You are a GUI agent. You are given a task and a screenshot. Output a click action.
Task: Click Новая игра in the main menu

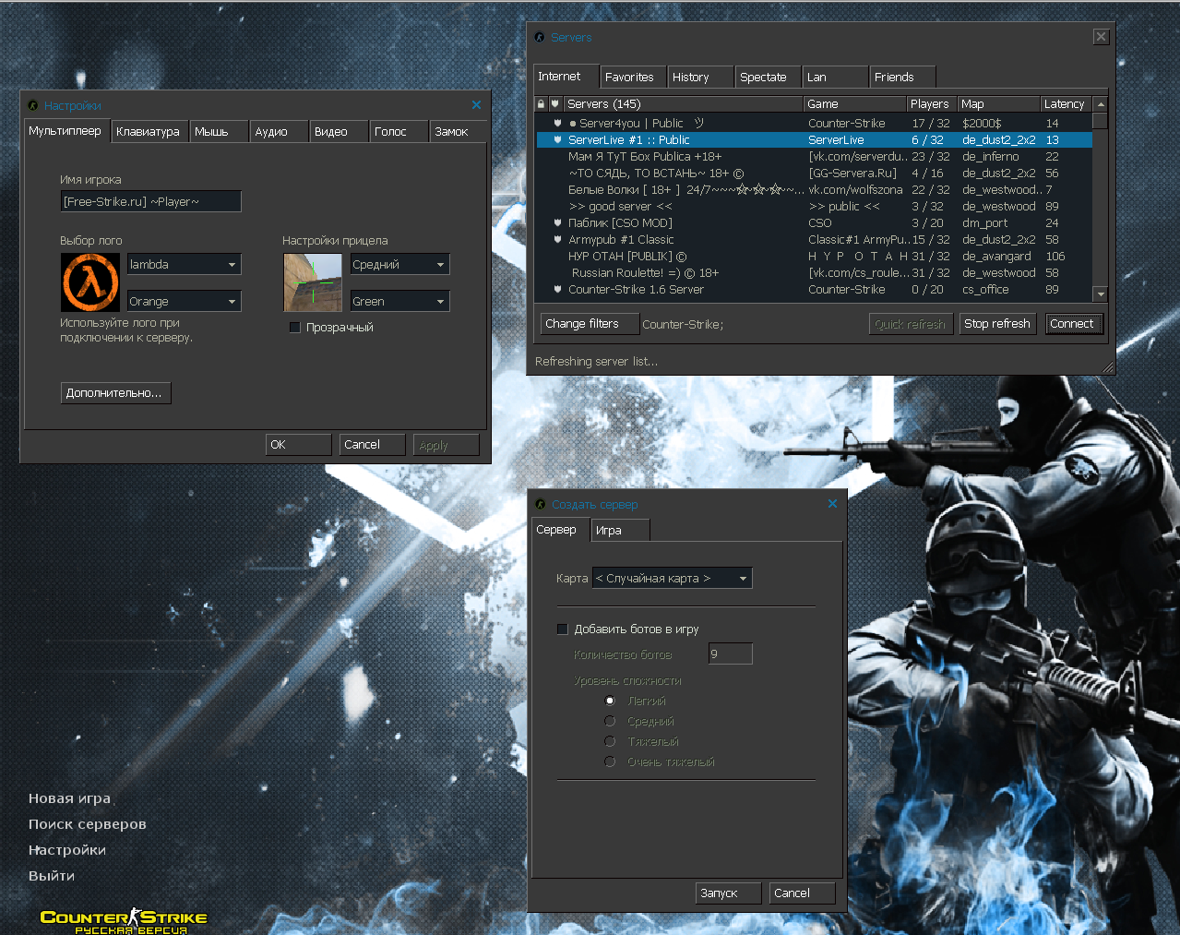click(x=69, y=798)
